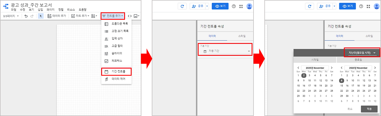The image size is (381, 116).
Task: Switch to 스타일 tab in the middle screenshot
Action: point(242,36)
